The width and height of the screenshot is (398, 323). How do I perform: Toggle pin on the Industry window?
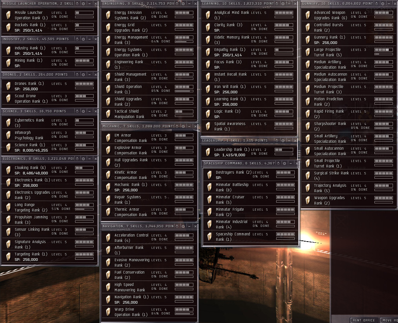pyautogui.click(x=83, y=39)
